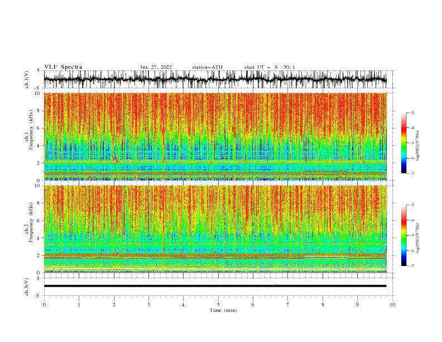This screenshot has width=442, height=342.
Task: Click the lower PSD color bar
Action: (403, 235)
